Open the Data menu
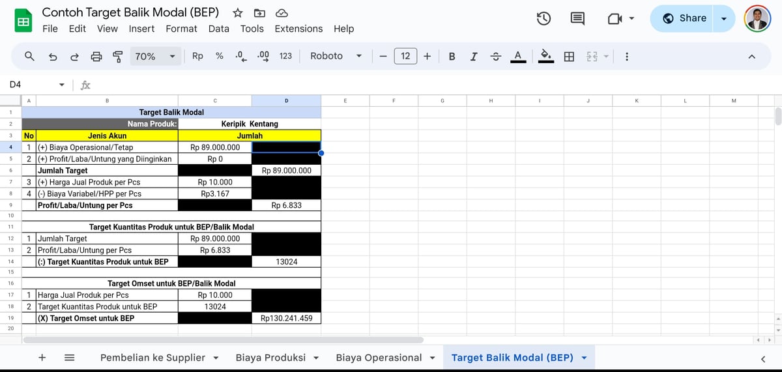Screen dimensions: 782x372 (219, 29)
